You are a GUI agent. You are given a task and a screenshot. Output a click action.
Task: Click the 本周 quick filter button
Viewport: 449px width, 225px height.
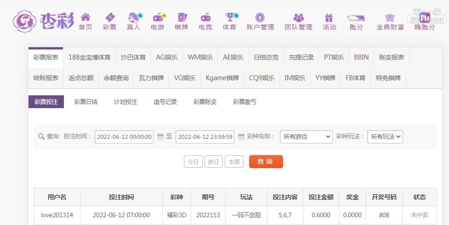tap(234, 162)
